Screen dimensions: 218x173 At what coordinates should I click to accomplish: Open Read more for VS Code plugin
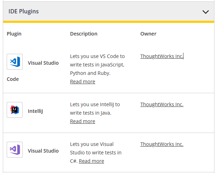[83, 82]
